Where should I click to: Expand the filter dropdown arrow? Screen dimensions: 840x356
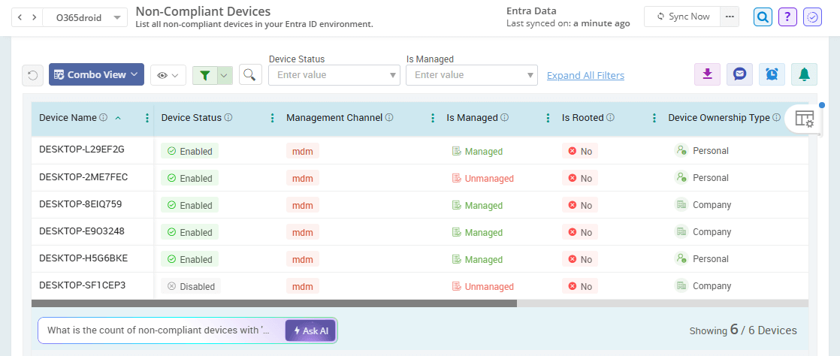coord(225,76)
